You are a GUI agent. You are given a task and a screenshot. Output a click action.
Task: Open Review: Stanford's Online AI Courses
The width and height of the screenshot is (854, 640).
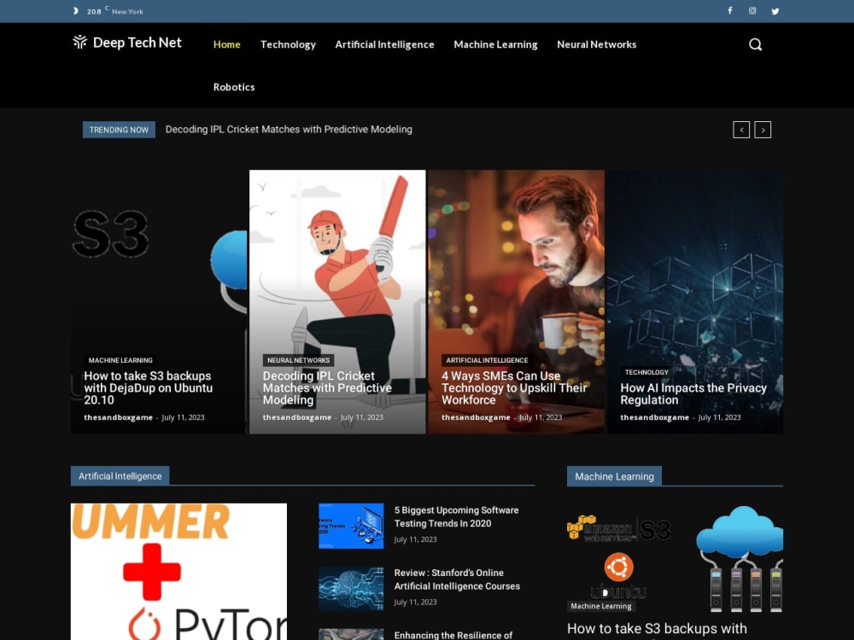(457, 579)
